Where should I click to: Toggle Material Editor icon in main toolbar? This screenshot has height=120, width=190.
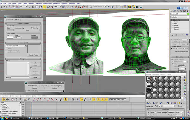[x=129, y=7]
